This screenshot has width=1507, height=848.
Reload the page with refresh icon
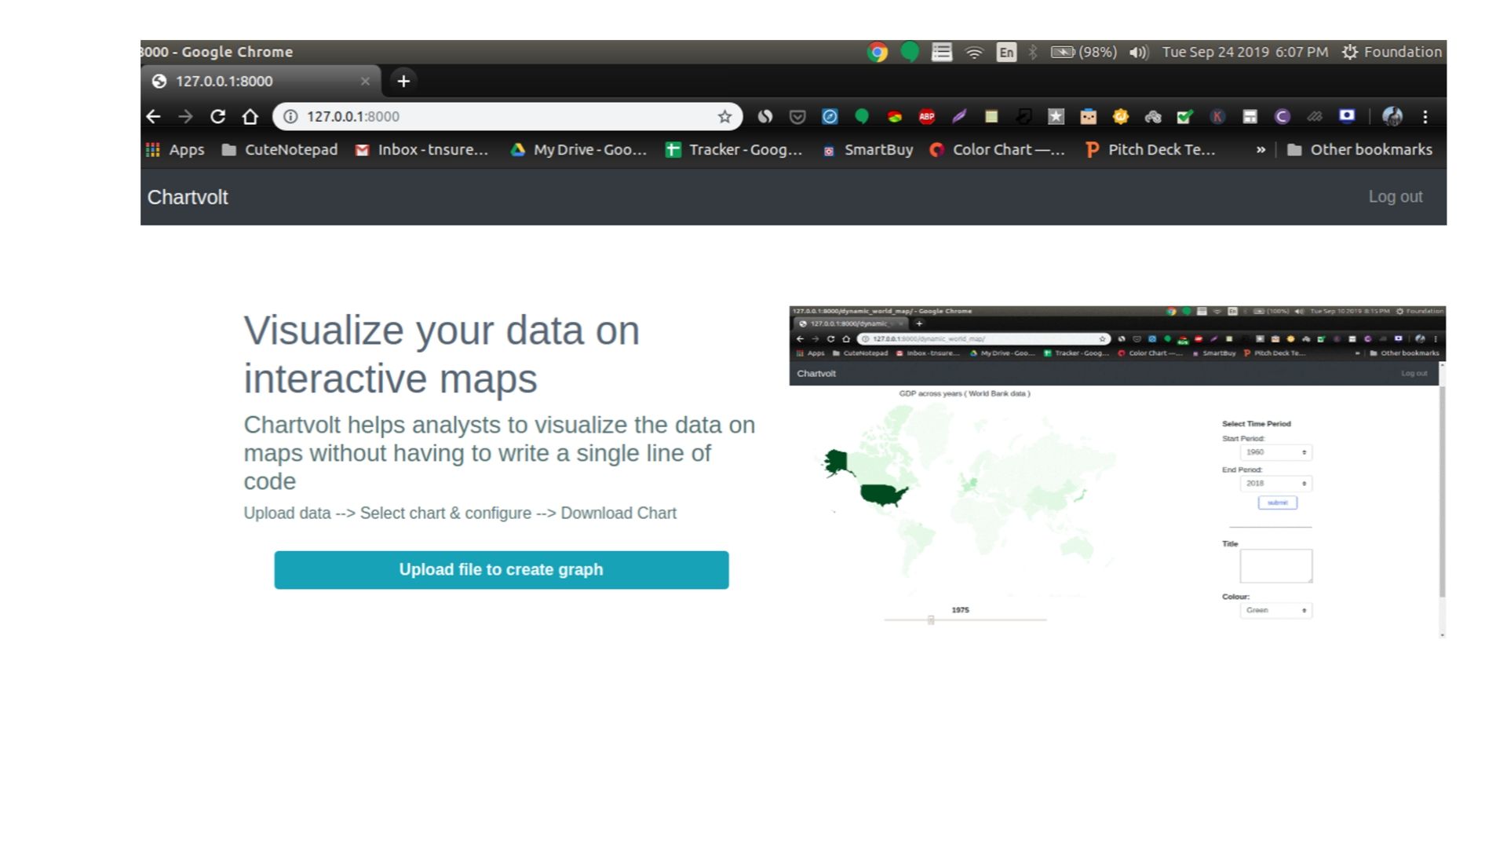coord(217,117)
